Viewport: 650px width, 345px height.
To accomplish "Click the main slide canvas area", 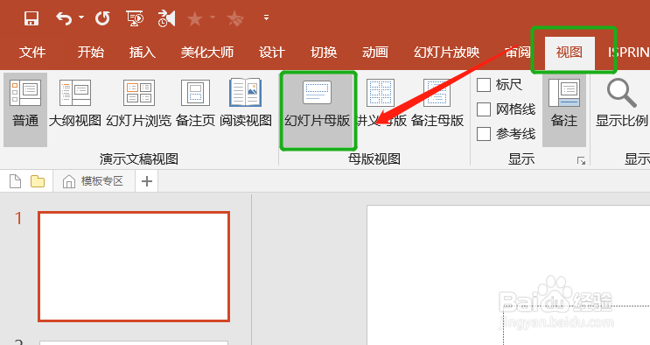I will click(508, 275).
